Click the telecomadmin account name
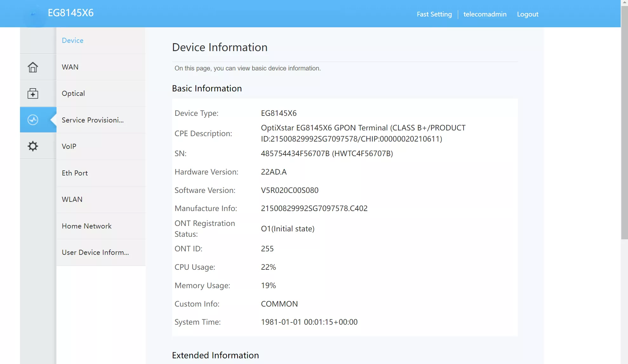This screenshot has height=364, width=628. click(485, 14)
